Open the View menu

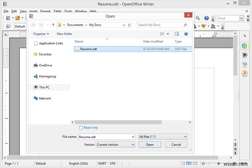[x=23, y=11]
